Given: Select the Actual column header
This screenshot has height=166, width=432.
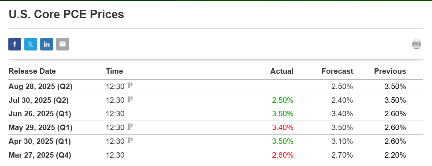Looking at the screenshot, I should (x=282, y=71).
